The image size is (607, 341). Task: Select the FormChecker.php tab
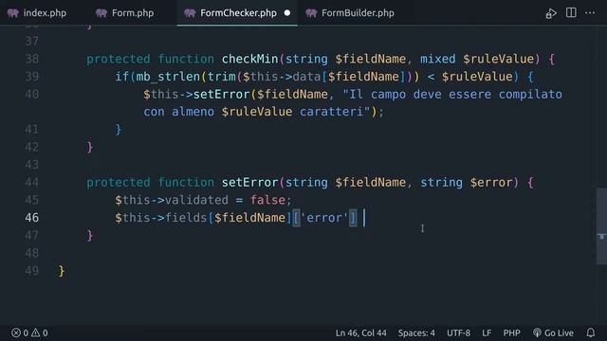click(237, 12)
